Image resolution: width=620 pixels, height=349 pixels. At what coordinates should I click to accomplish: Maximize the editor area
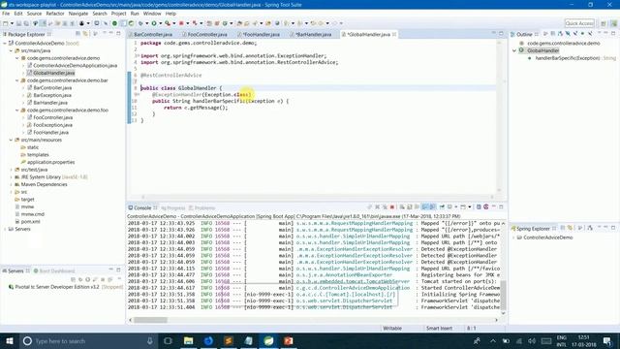coord(501,34)
